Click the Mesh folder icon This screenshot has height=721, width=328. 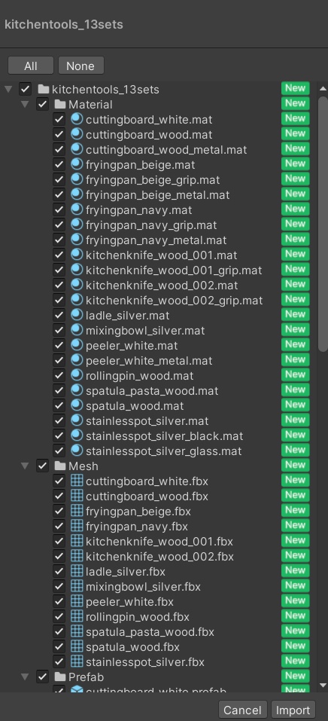(x=60, y=466)
